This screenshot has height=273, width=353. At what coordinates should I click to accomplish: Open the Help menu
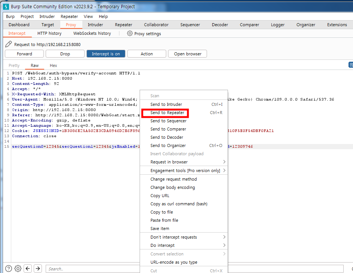point(103,16)
